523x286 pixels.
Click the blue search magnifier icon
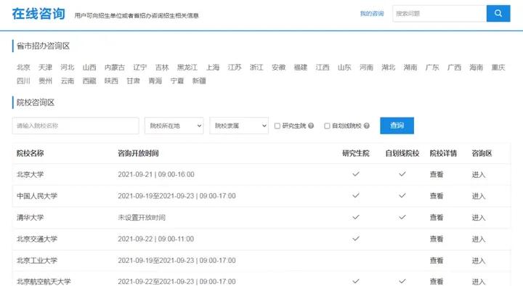pyautogui.click(x=498, y=13)
